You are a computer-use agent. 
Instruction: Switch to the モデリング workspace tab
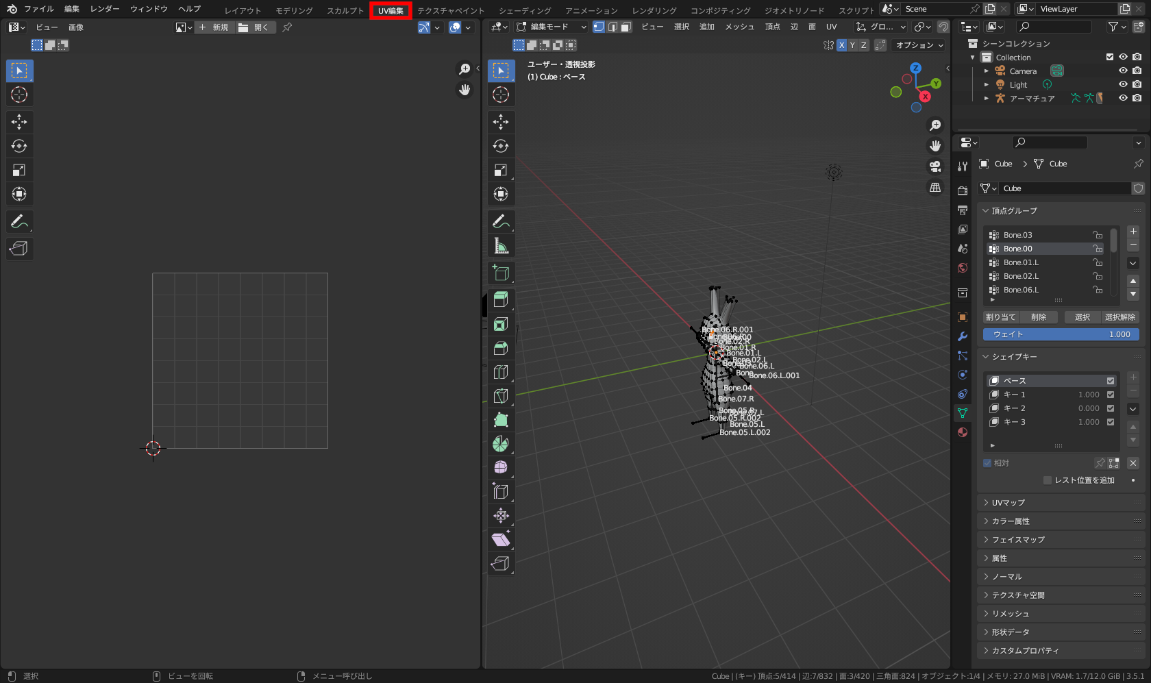pos(294,10)
